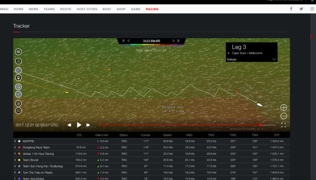Enter fullscreen mode for the tracker
This screenshot has height=180, width=316.
(284, 125)
